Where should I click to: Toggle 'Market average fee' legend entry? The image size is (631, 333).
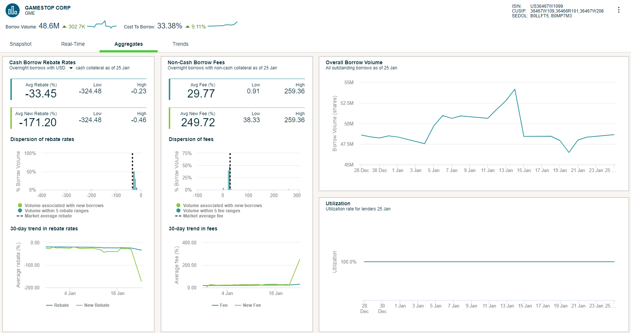click(x=199, y=216)
